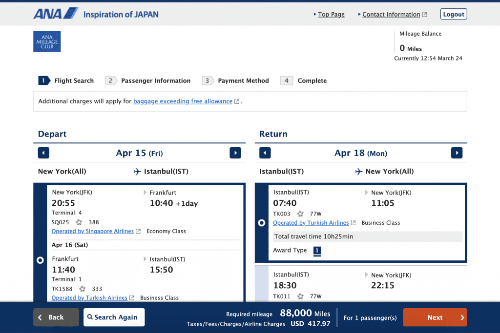Open the ANA Mileage Club badge
The image size is (500, 333).
(x=47, y=41)
